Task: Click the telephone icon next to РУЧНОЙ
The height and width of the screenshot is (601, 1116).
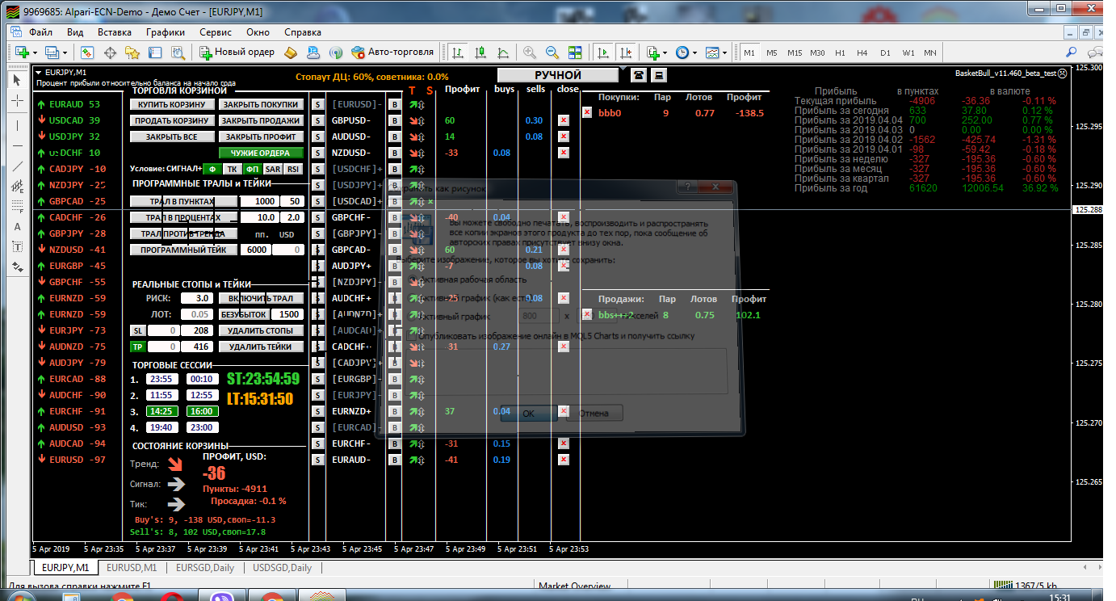Action: tap(639, 75)
